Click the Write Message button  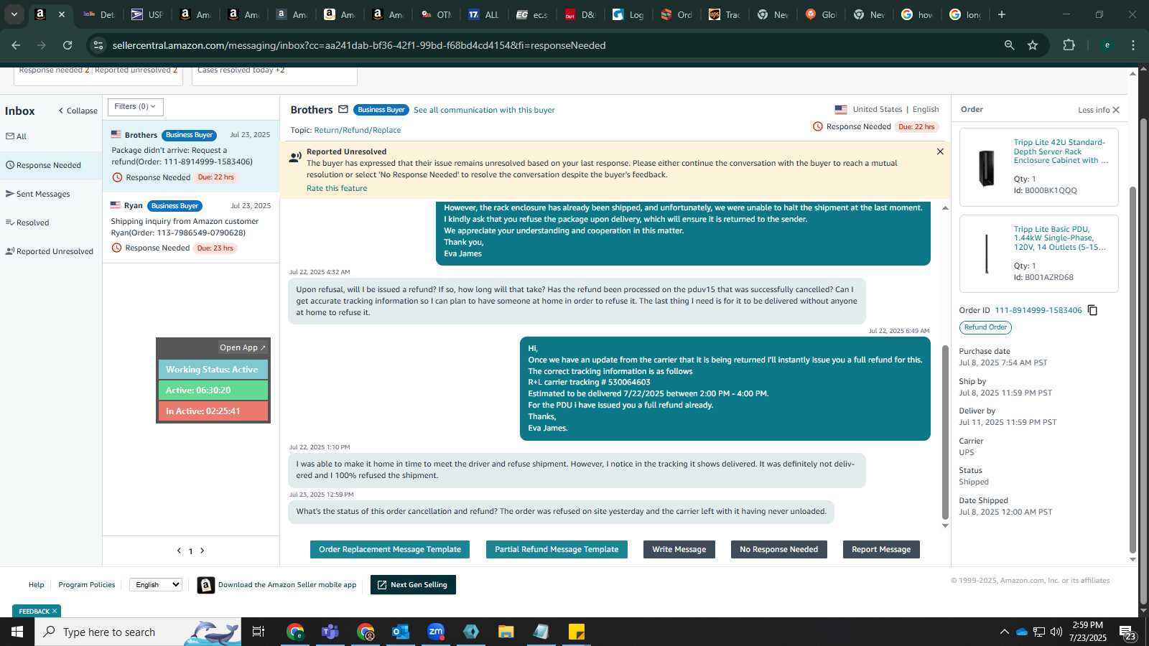coord(679,549)
